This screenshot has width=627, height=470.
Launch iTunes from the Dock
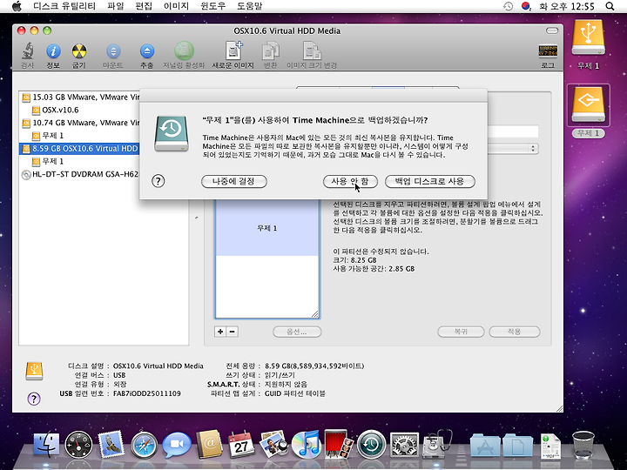point(307,444)
